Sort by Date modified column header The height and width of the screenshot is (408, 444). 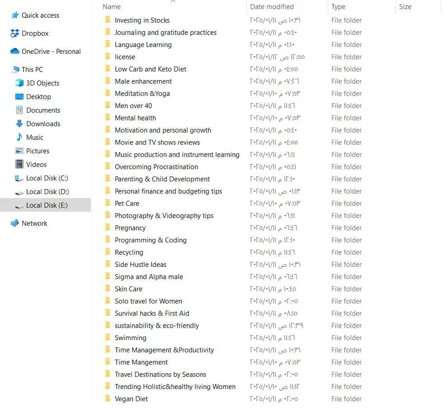[272, 6]
